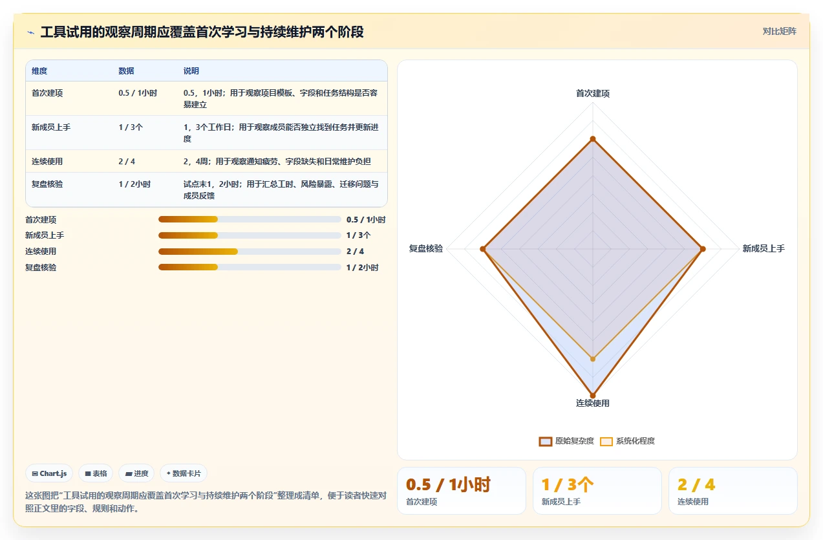The width and height of the screenshot is (823, 540).
Task: Click the description mentioning 独立找到任务并更新进度
Action: coord(281,133)
